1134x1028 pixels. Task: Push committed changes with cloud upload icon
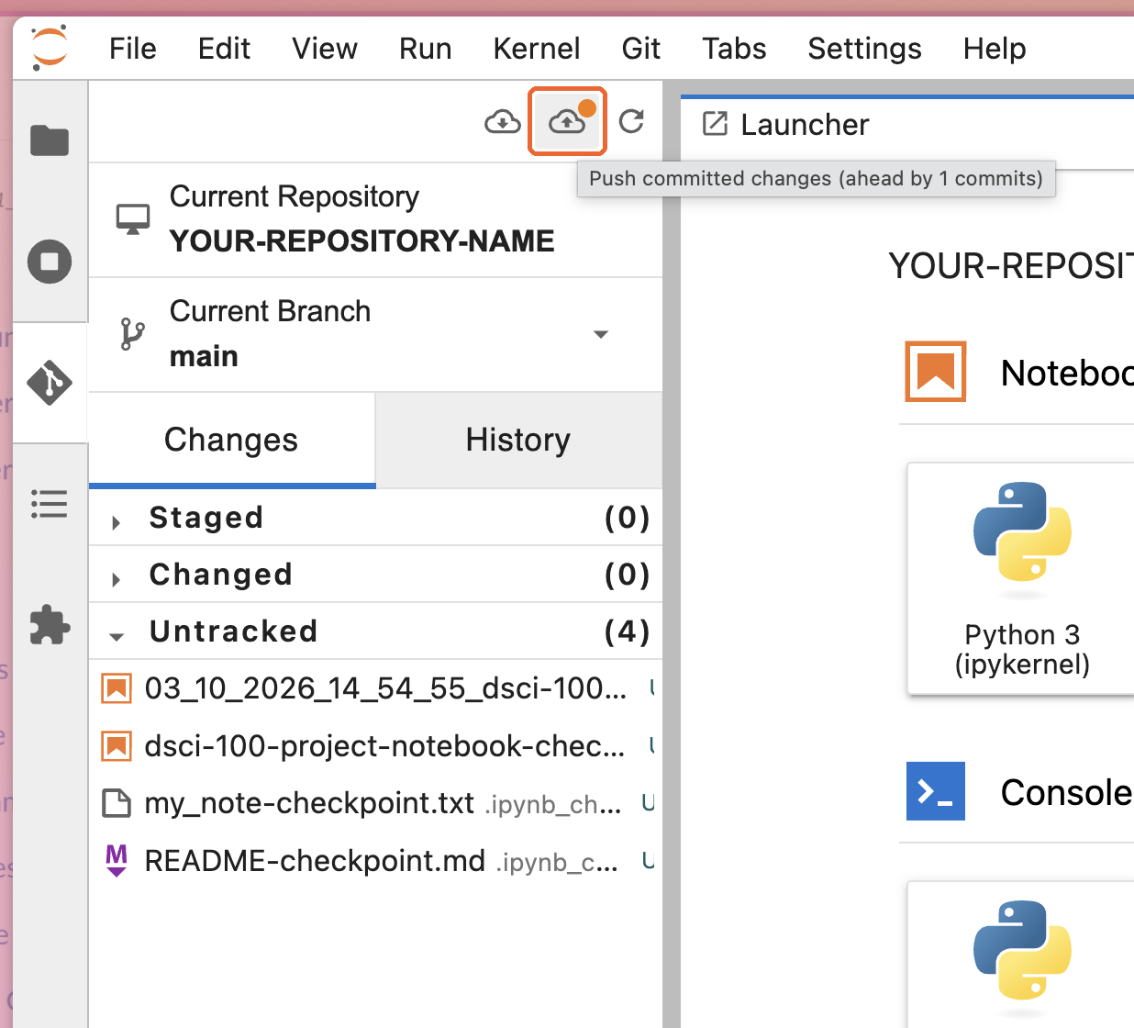coord(567,120)
